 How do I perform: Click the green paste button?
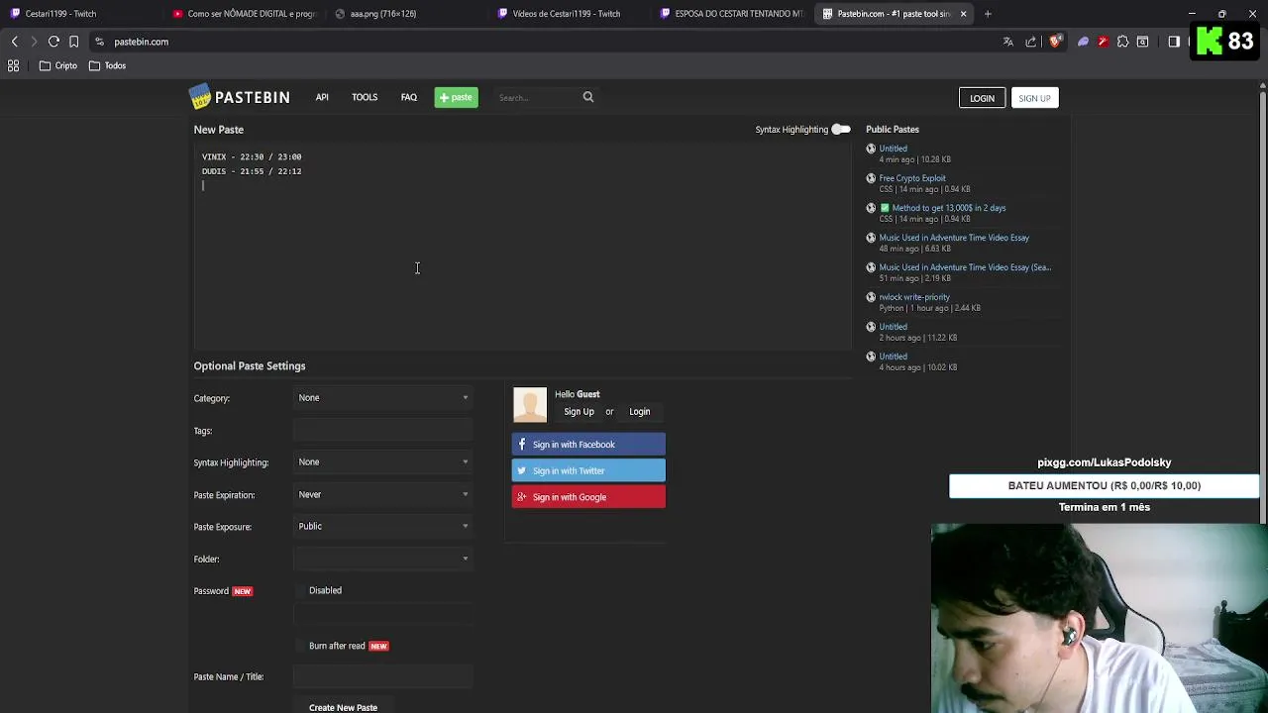coord(457,97)
